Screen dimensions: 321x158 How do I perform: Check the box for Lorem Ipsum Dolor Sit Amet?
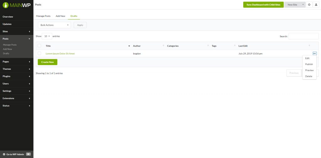[39, 54]
